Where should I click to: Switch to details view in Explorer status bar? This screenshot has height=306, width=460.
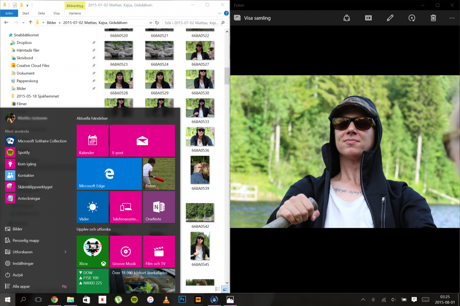point(218,289)
